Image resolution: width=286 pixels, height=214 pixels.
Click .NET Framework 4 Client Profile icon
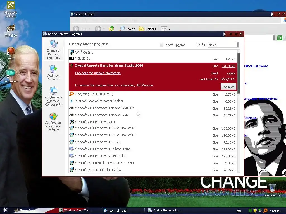(x=71, y=149)
